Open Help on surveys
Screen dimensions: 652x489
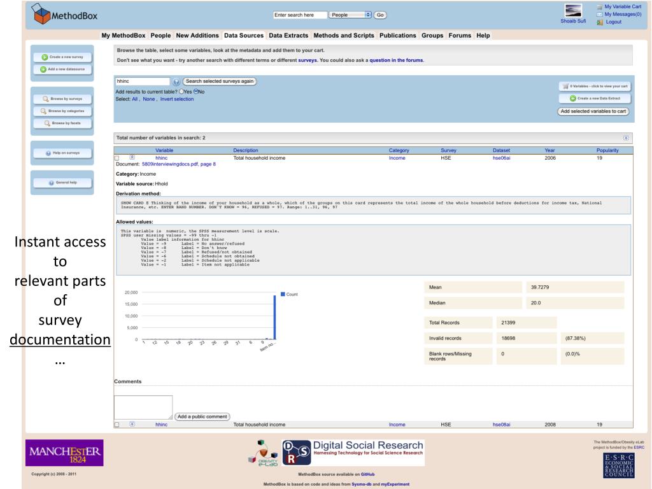(62, 153)
